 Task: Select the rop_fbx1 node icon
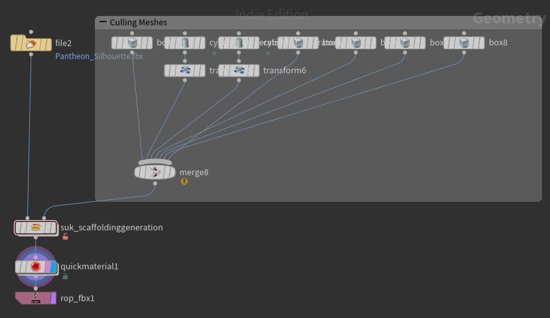(36, 298)
